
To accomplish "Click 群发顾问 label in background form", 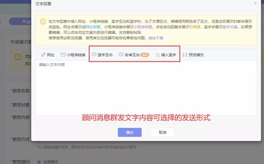I will coord(21,162).
